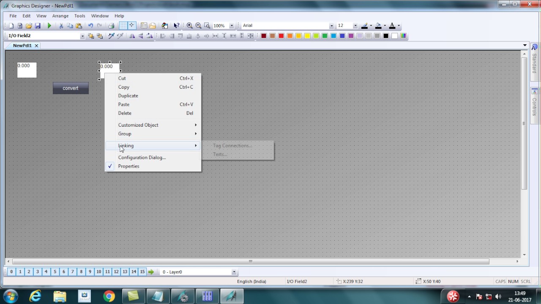Save the picture using the floppy disk icon
Viewport: 541px width, 304px height.
pyautogui.click(x=38, y=26)
